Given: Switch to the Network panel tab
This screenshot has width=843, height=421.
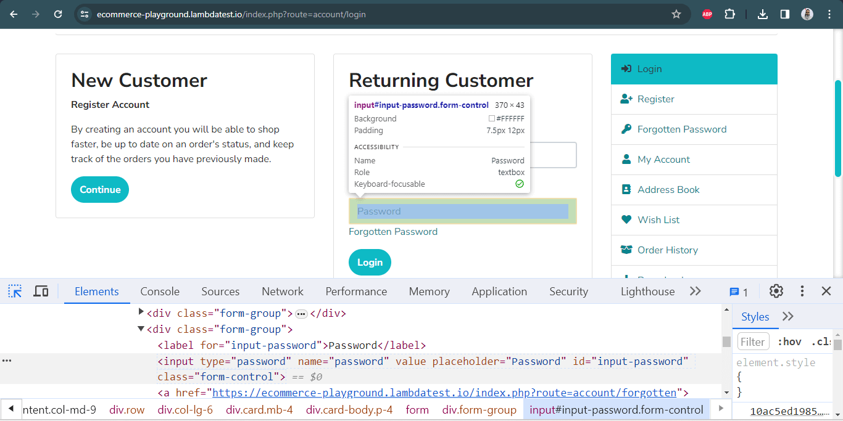Looking at the screenshot, I should tap(282, 290).
